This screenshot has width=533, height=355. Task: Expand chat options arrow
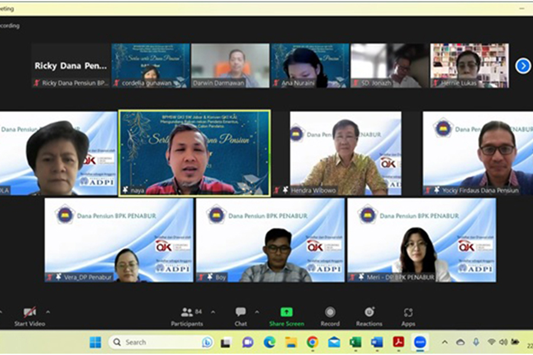pyautogui.click(x=257, y=312)
